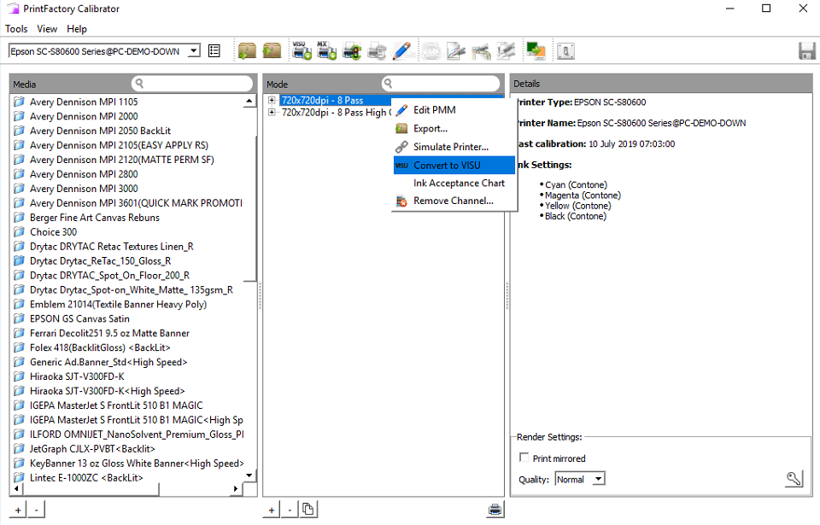820x525 pixels.
Task: Select Avery Dennison MPI 1105 media
Action: coord(84,102)
